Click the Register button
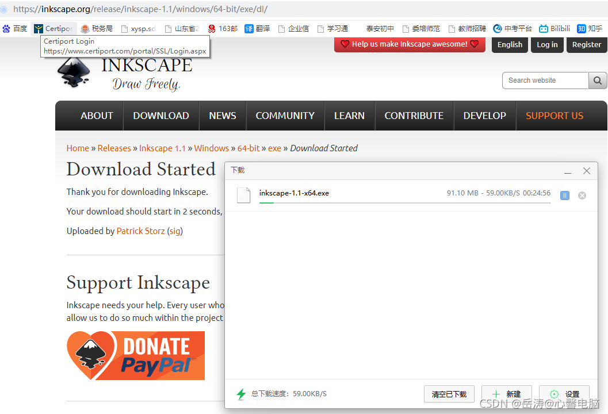This screenshot has height=414, width=608. pos(587,45)
